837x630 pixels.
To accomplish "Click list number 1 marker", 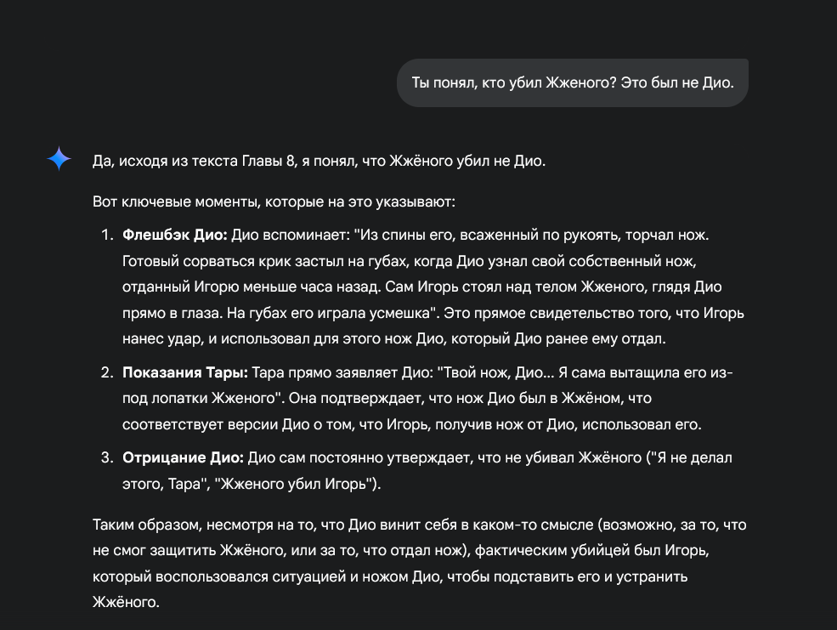I will pos(106,234).
